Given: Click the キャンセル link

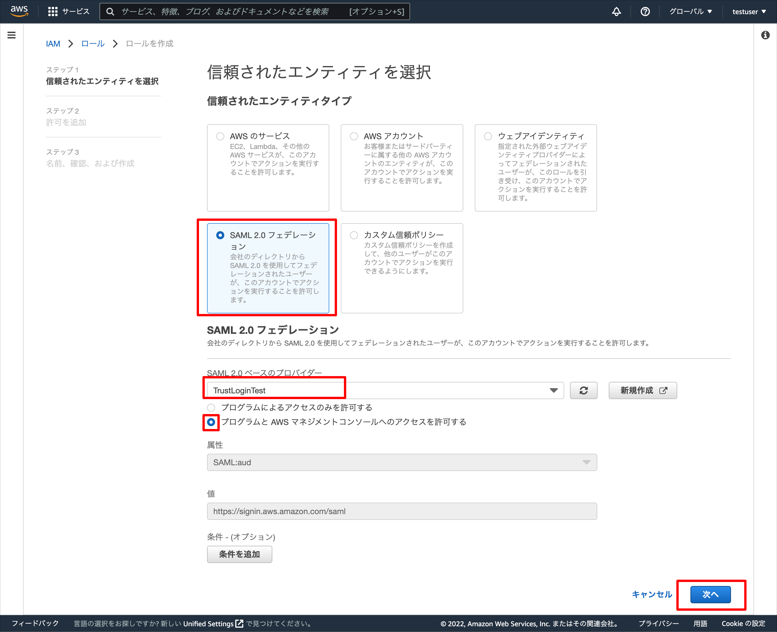Looking at the screenshot, I should 652,595.
